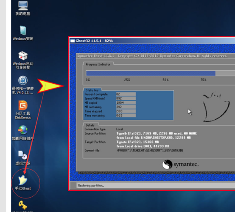The height and width of the screenshot is (212, 235).
Task: Click the MB copied value 1904
Action: point(126,102)
